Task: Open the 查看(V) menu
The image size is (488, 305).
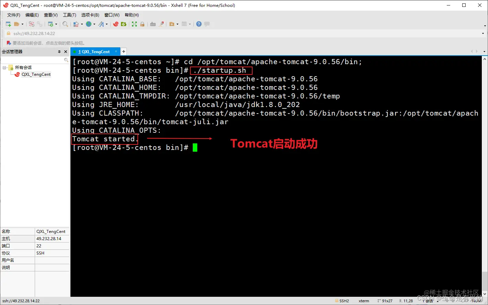Action: pos(51,15)
